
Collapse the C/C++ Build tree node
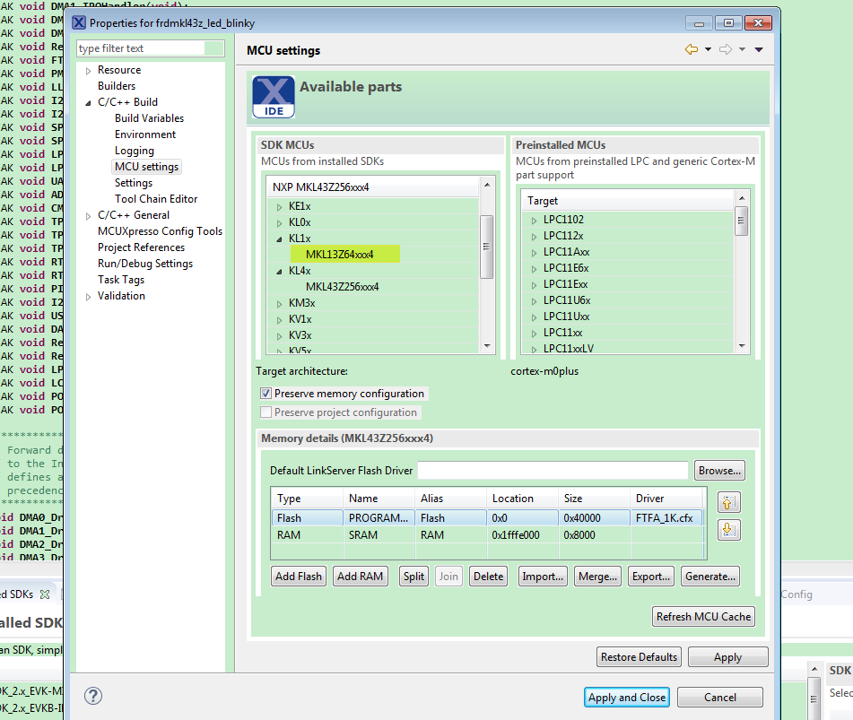click(88, 103)
